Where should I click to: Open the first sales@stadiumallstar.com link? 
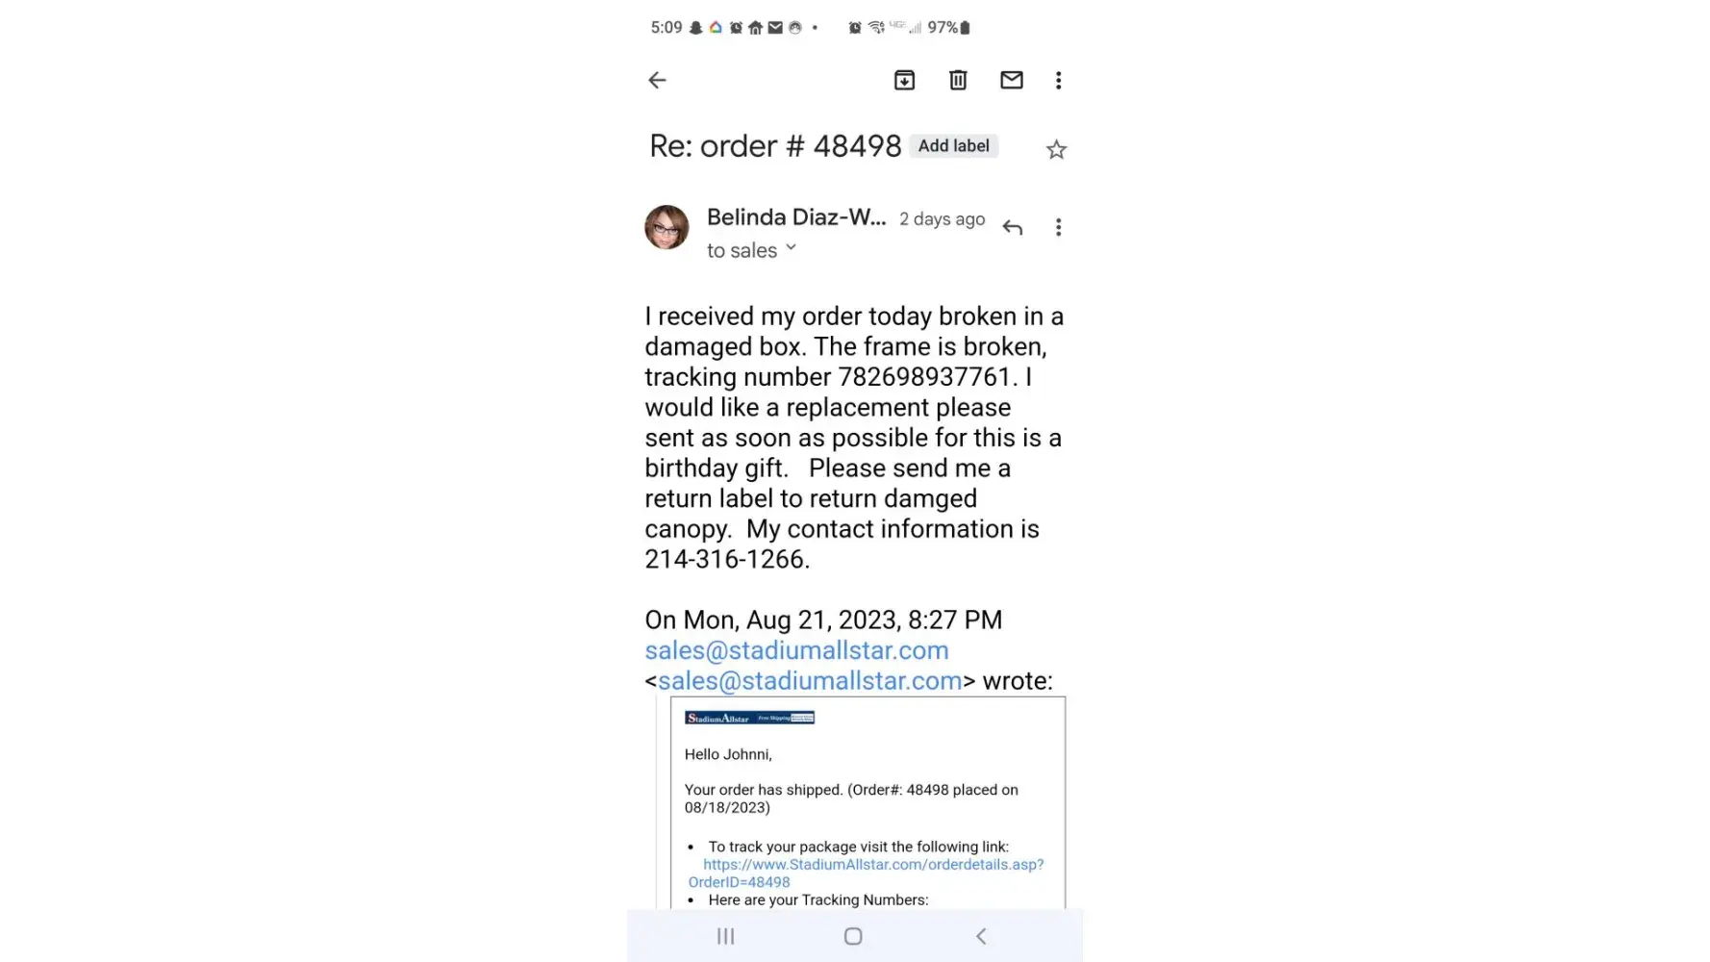(x=796, y=650)
